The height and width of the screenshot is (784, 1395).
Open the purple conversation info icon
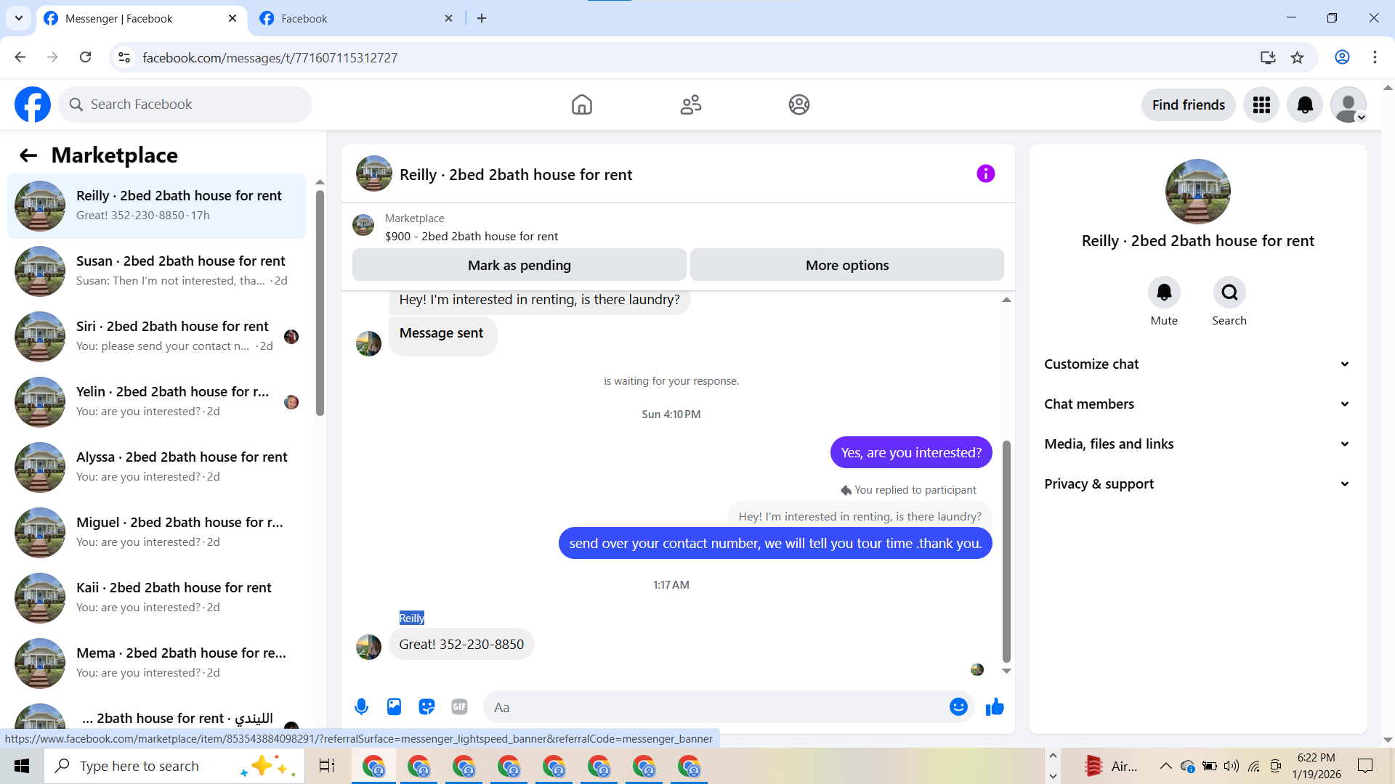click(985, 173)
